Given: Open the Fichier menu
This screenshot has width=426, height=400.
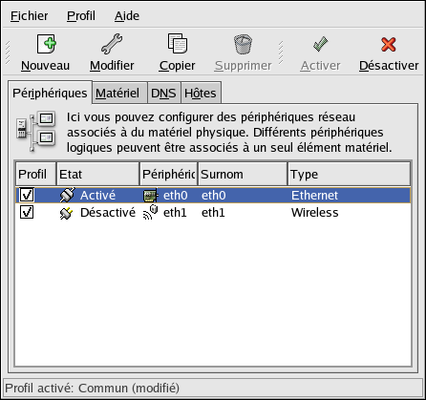Looking at the screenshot, I should point(29,16).
